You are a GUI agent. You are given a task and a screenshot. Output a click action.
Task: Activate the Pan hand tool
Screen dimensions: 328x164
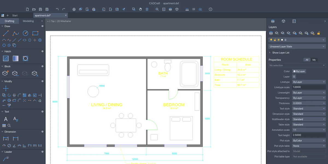point(140,9)
